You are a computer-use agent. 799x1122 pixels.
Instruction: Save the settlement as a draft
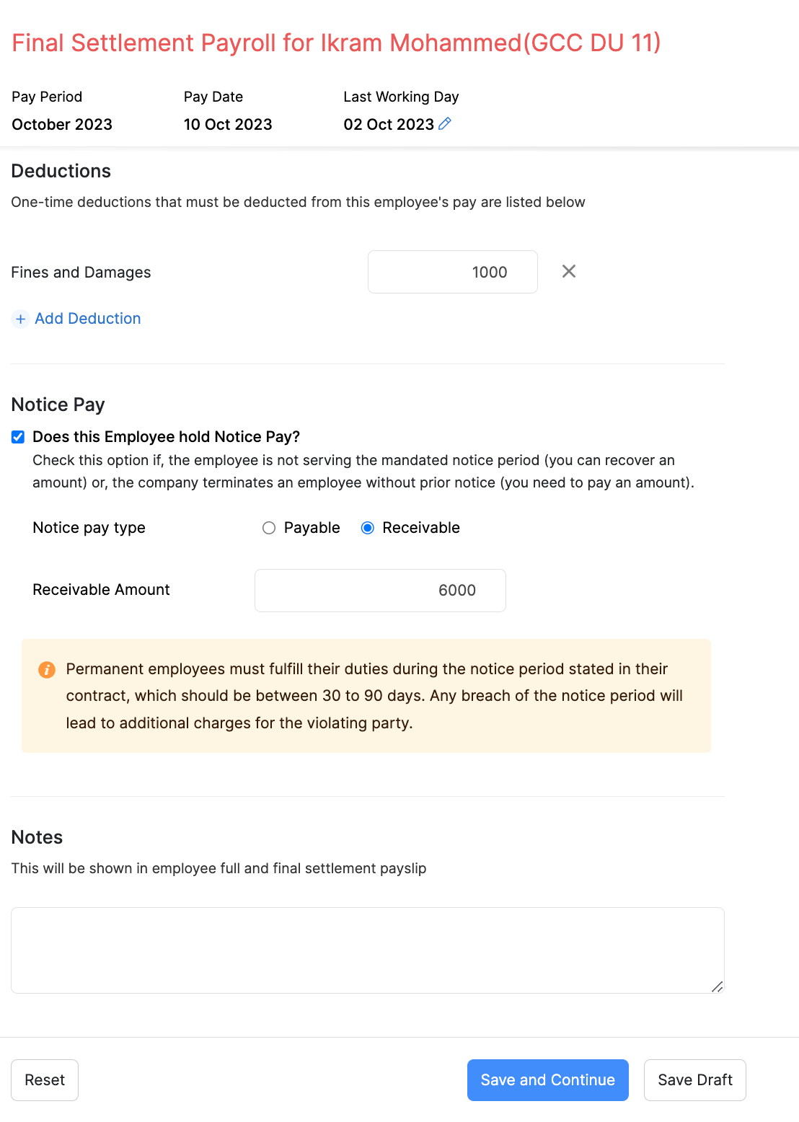coord(694,1079)
